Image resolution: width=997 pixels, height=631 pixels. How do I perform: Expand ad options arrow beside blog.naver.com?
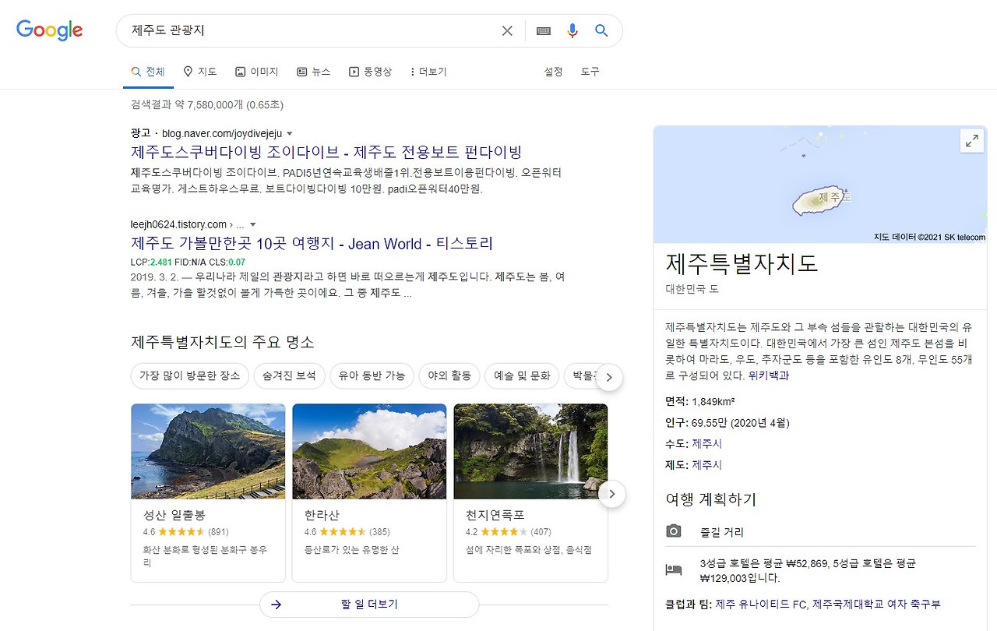click(x=290, y=134)
